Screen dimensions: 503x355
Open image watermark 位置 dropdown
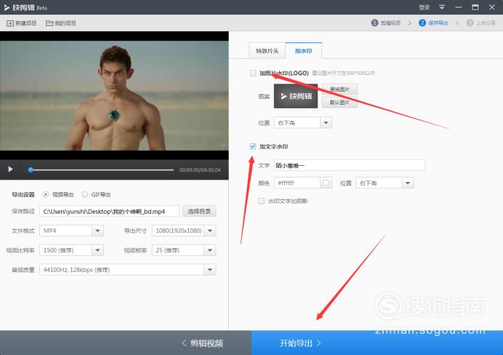tap(303, 123)
